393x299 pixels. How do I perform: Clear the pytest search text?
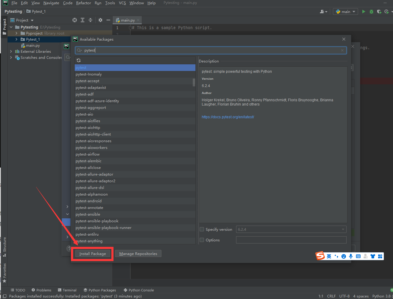342,50
